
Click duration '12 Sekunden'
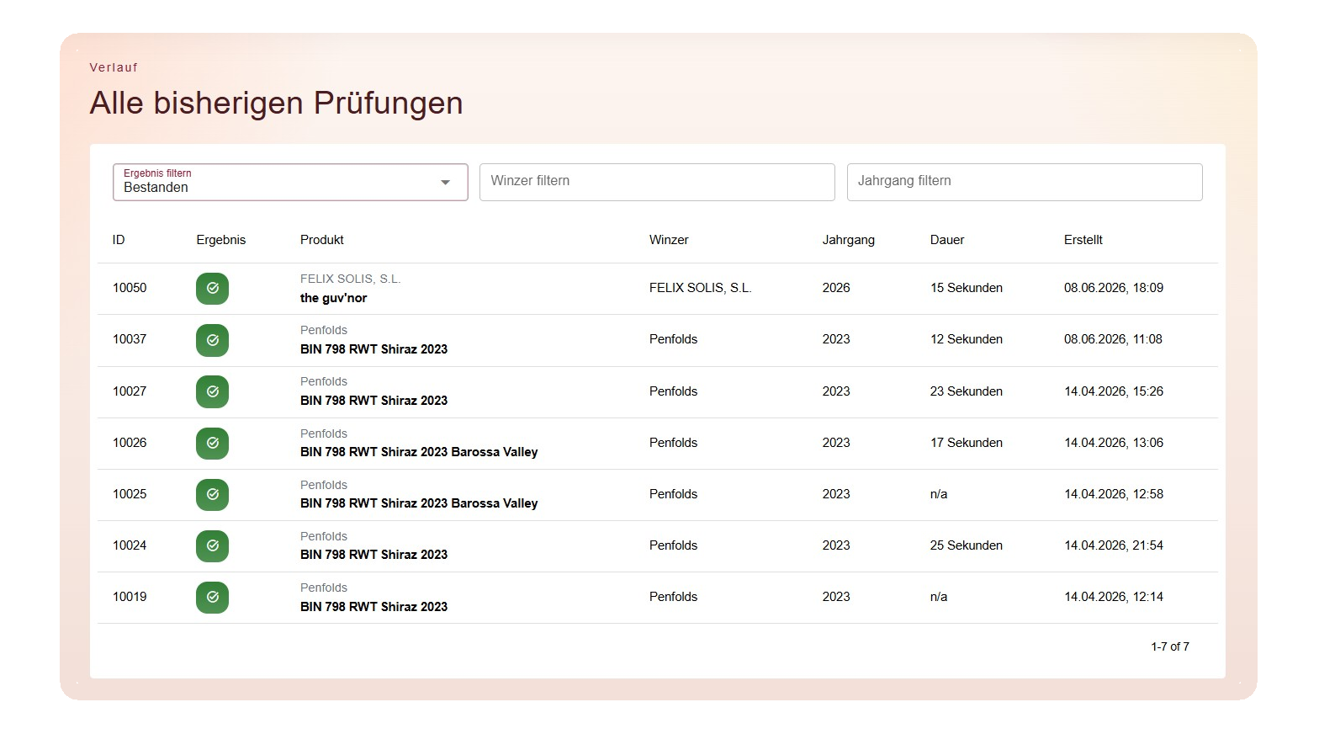[967, 339]
